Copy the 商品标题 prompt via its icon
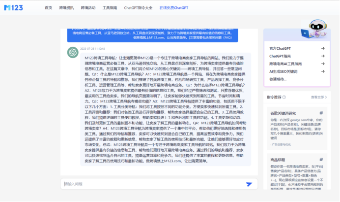The height and width of the screenshot is (202, 340). [321, 160]
